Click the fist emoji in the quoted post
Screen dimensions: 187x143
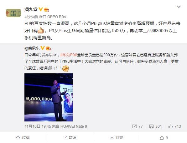pyautogui.click(x=65, y=68)
